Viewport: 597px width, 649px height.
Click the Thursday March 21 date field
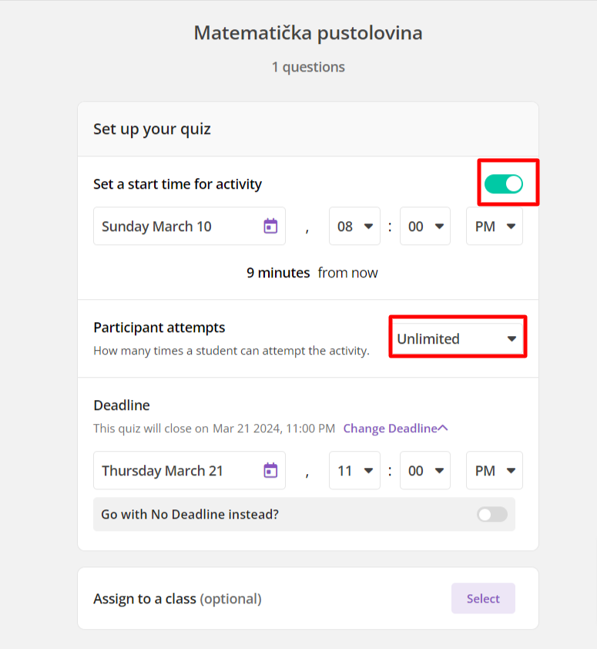coord(177,471)
